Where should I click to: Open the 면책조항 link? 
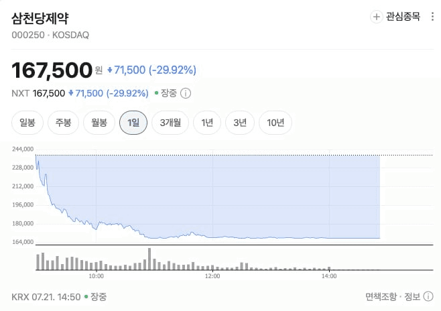tap(381, 296)
